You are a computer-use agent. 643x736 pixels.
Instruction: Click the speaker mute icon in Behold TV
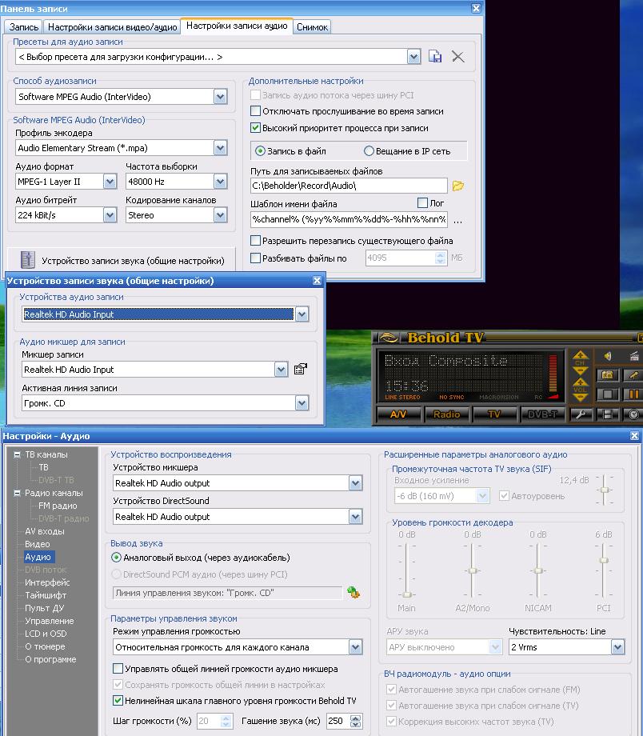[x=608, y=356]
